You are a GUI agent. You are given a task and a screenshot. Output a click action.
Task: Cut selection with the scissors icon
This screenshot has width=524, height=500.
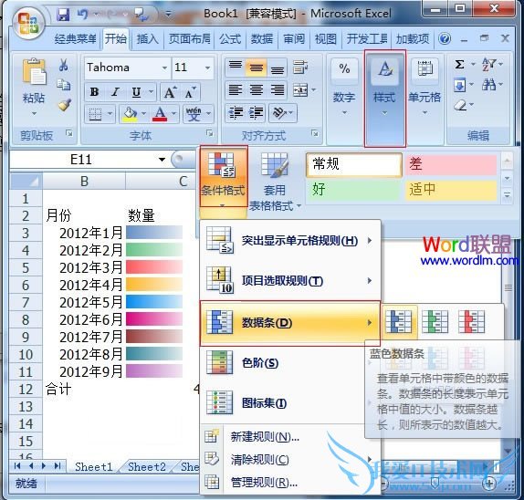(x=64, y=65)
